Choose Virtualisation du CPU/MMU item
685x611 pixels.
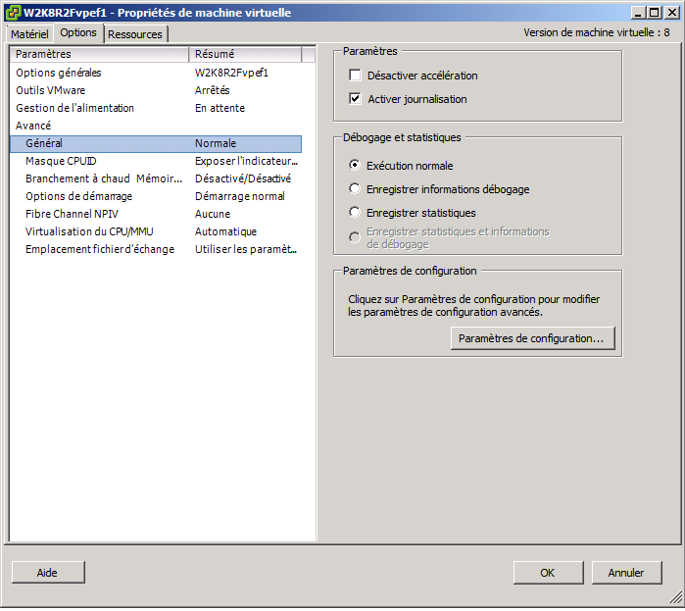click(x=156, y=231)
